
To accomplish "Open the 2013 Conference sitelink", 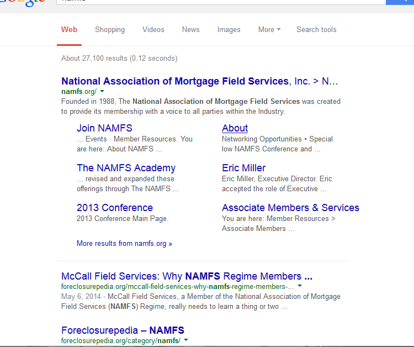I will click(x=115, y=208).
